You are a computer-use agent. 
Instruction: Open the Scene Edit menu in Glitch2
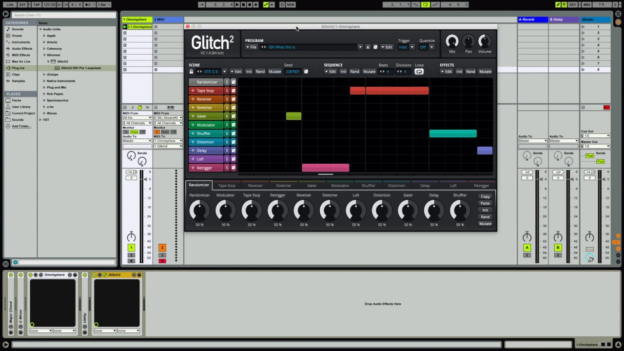(236, 72)
